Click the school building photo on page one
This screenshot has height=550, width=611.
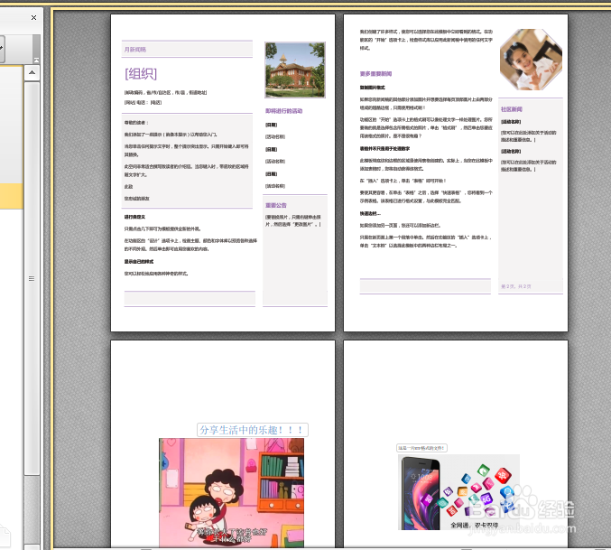[x=295, y=70]
